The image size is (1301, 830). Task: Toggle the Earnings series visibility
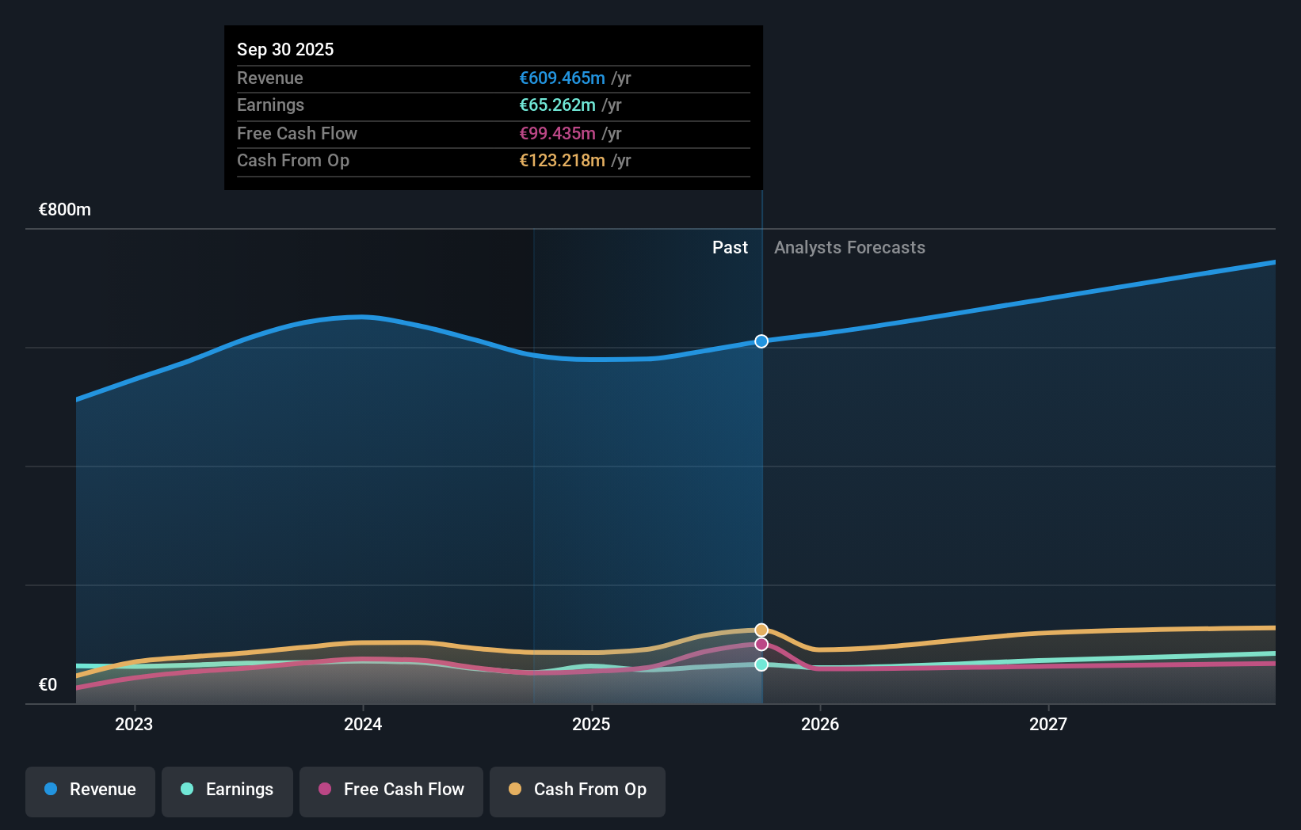tap(227, 790)
